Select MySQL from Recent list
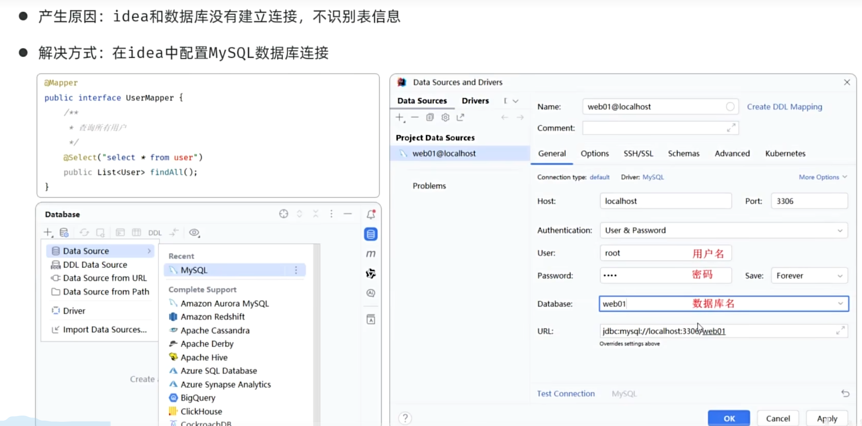Screen dimensions: 862x426 (x=194, y=270)
